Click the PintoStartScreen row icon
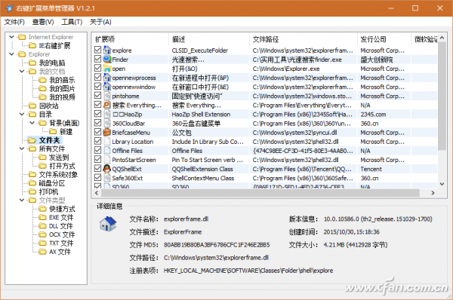 click(x=107, y=160)
